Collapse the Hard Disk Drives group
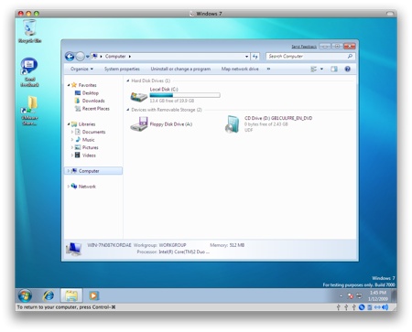 (x=128, y=80)
